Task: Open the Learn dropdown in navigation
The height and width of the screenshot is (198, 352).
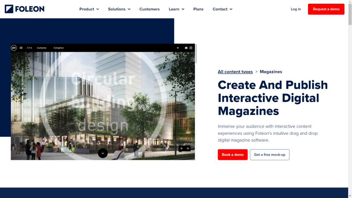Action: 176,9
